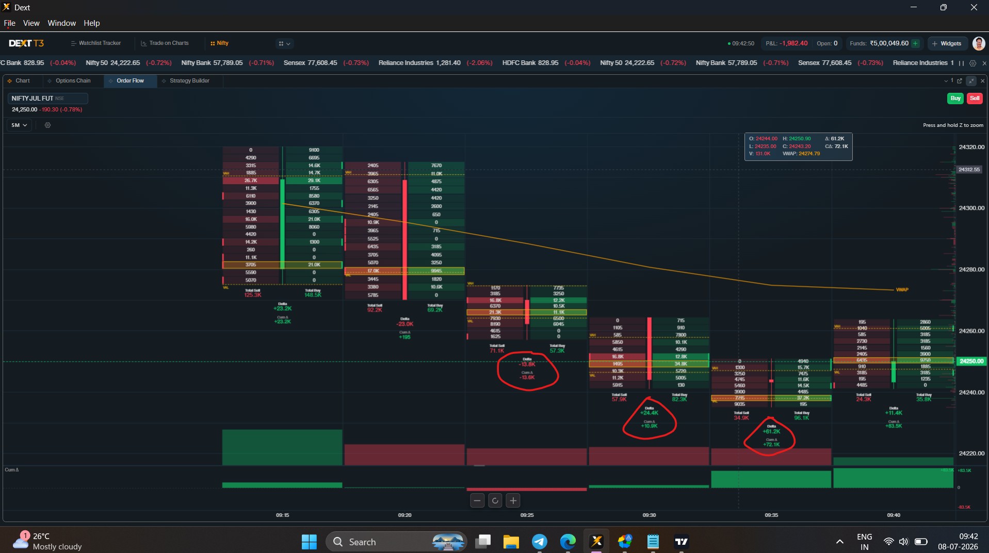Click the Windows taskbar Search box
The width and height of the screenshot is (989, 553).
396,542
